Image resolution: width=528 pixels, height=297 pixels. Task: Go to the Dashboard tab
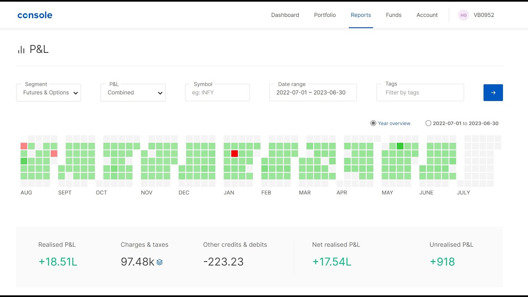285,15
